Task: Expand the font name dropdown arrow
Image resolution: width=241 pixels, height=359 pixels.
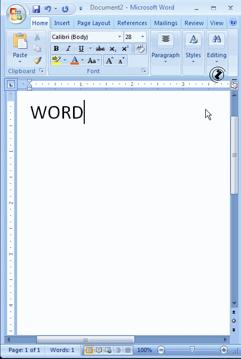Action: point(119,37)
